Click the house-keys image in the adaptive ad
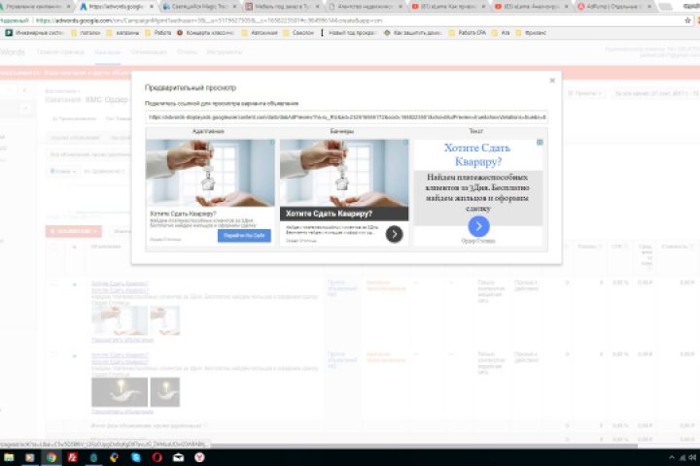The height and width of the screenshot is (466, 700). coord(210,173)
